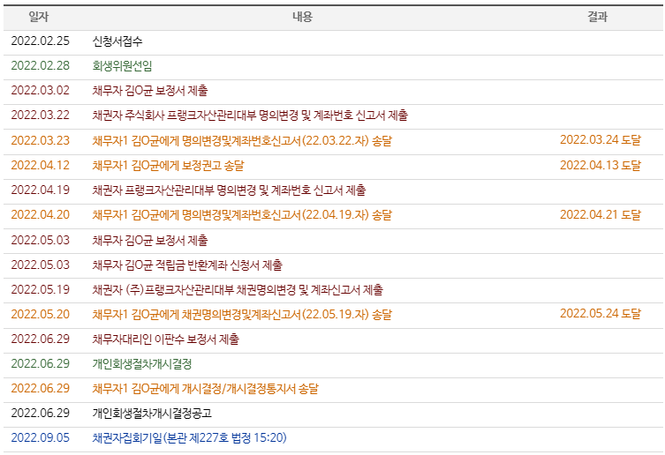Select '채무자1 김O균에게 개시결정/개시결정통지서 송달'
This screenshot has width=665, height=455.
(205, 389)
